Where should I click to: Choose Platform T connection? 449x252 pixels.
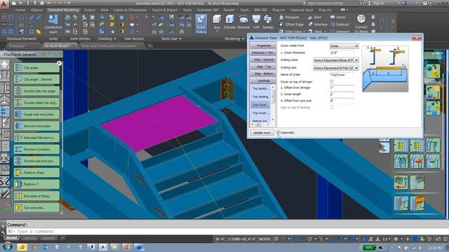pyautogui.click(x=36, y=184)
